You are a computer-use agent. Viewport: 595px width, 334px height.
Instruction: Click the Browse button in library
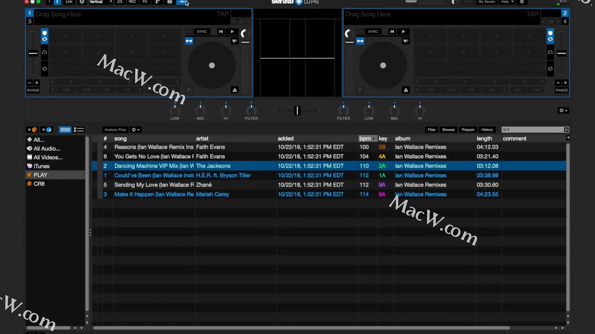pos(448,130)
